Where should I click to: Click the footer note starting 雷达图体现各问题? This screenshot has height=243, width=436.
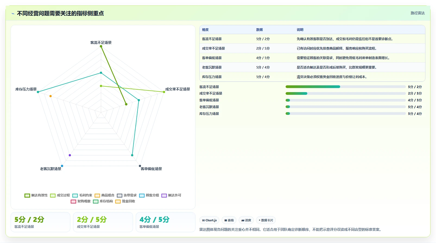pos(291,229)
